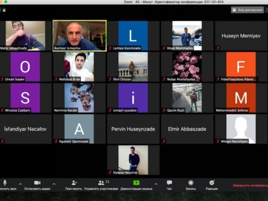Image resolution: width=268 pixels, height=201 pixels.
Task: Select Mikayil Nurullayev's silhouette avatar tile
Action: (241, 129)
